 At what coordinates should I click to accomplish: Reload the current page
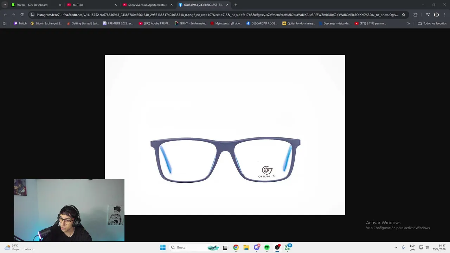pos(22,15)
